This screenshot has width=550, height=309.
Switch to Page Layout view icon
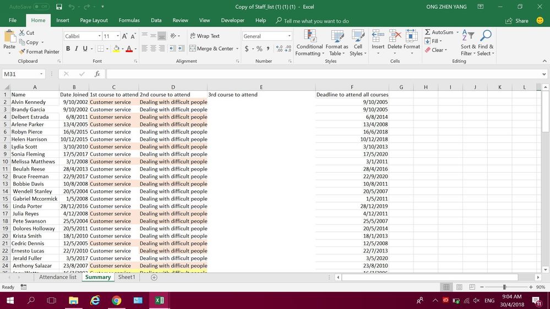(x=459, y=287)
